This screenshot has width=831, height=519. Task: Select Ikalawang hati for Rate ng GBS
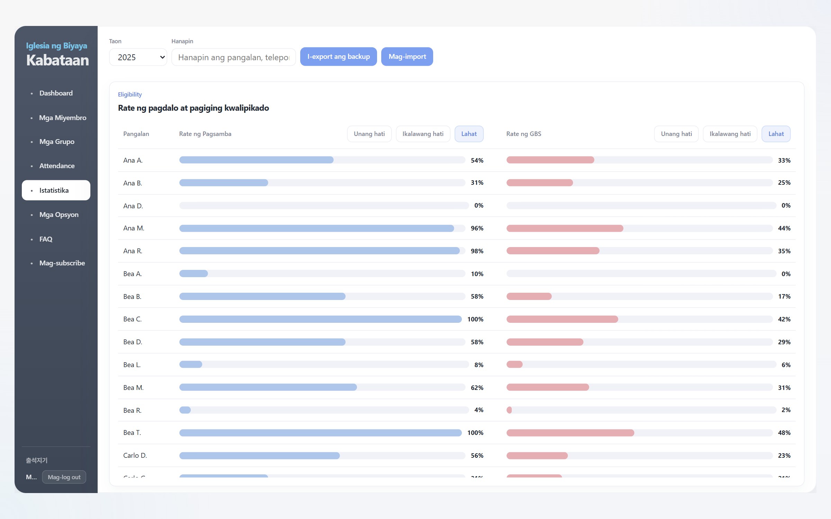tap(730, 134)
